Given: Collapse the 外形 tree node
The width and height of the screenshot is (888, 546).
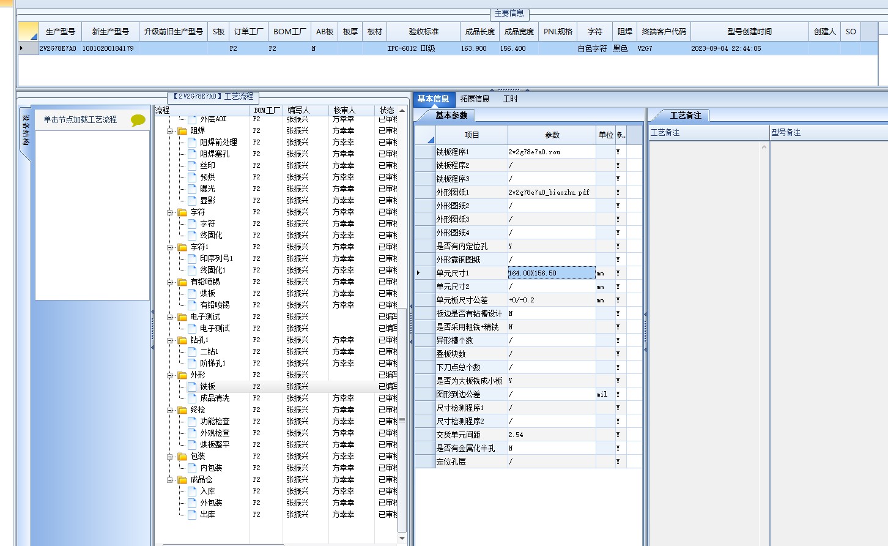Looking at the screenshot, I should point(170,375).
